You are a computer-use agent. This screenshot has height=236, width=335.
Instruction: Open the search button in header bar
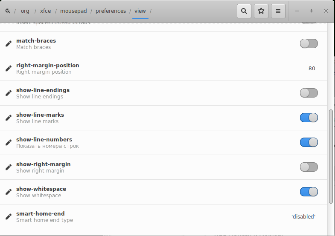coord(244,11)
